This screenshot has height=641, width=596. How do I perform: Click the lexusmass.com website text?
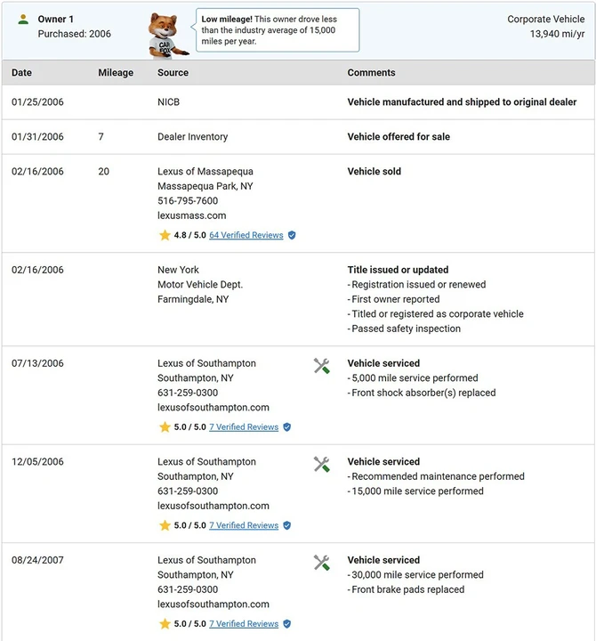(192, 215)
